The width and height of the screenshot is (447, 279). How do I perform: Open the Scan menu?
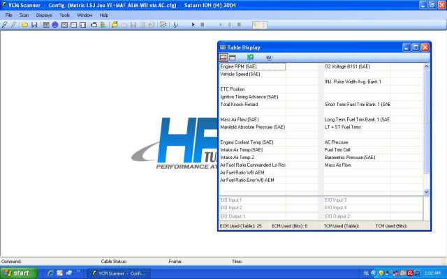(x=24, y=15)
